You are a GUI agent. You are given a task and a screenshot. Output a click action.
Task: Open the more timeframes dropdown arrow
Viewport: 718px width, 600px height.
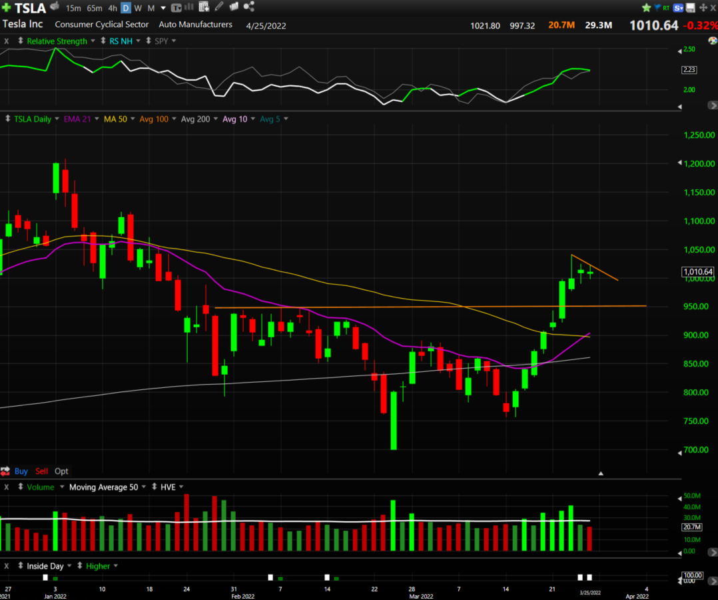(x=163, y=8)
